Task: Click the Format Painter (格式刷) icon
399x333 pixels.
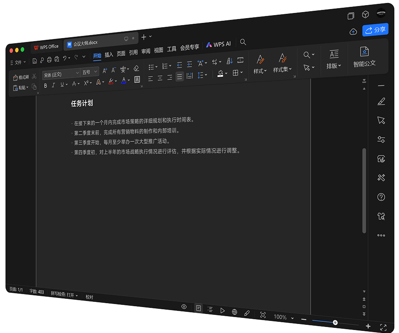Action: tap(16, 77)
